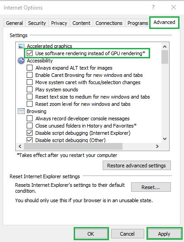Click the horizontal scroll left arrow

(x=20, y=146)
